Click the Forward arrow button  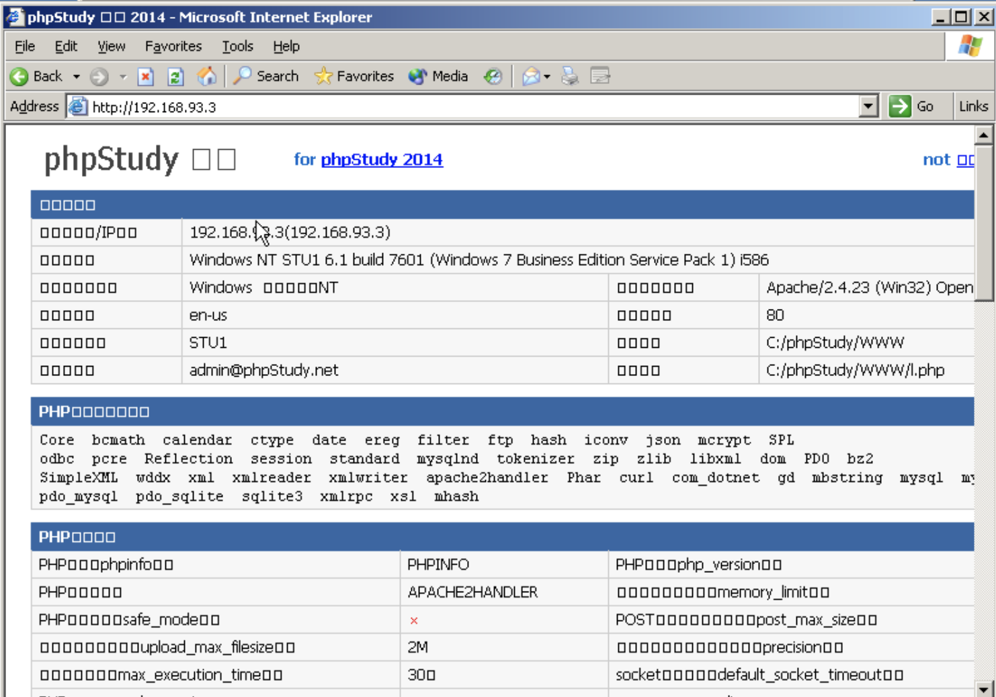pyautogui.click(x=99, y=77)
